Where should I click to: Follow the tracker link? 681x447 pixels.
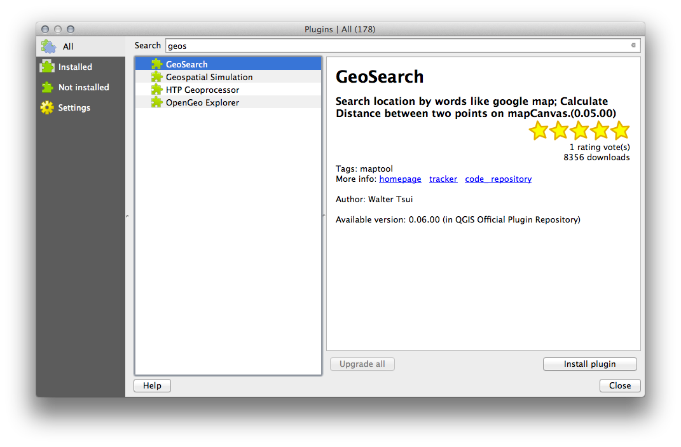tap(443, 179)
